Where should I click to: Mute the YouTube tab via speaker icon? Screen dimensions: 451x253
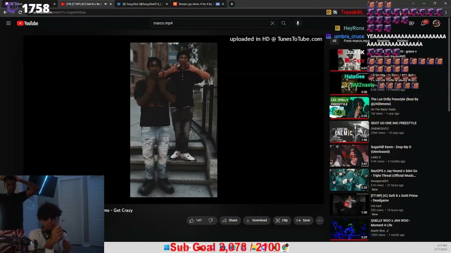(x=105, y=4)
